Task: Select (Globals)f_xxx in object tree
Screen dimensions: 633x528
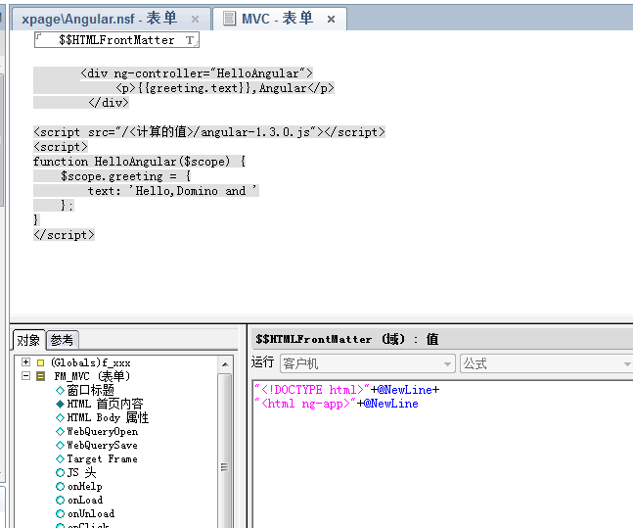Action: click(90, 362)
